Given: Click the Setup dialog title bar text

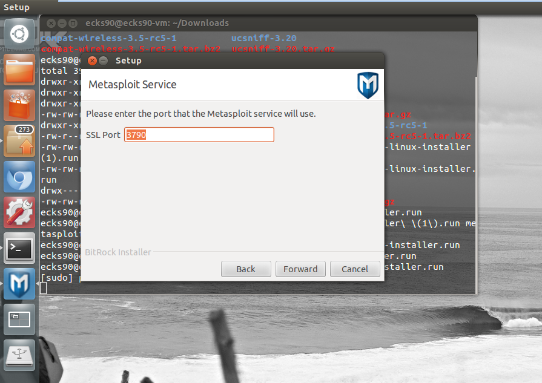Looking at the screenshot, I should (128, 61).
